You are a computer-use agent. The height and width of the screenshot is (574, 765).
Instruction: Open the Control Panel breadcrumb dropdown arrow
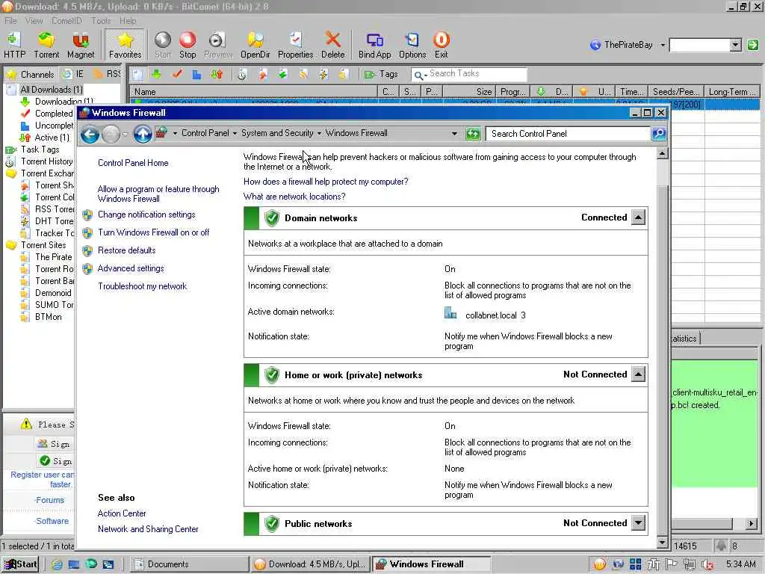point(235,133)
